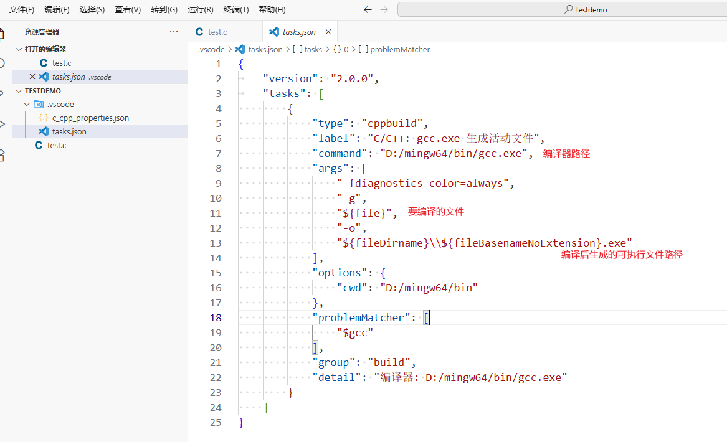
Task: Switch to the tasks.json editor tab
Action: pyautogui.click(x=299, y=32)
